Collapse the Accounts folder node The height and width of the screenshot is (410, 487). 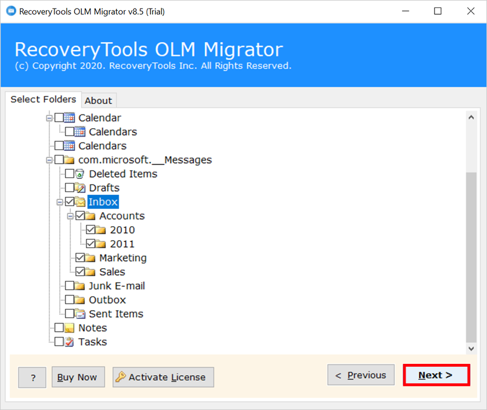tap(70, 216)
